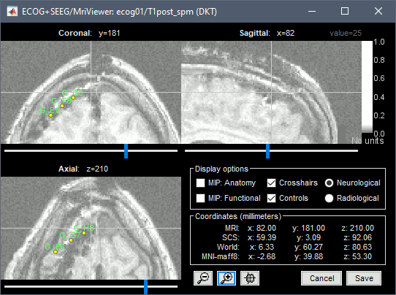Click the SCS z: 92.06 value
This screenshot has width=396, height=295.
pyautogui.click(x=357, y=237)
